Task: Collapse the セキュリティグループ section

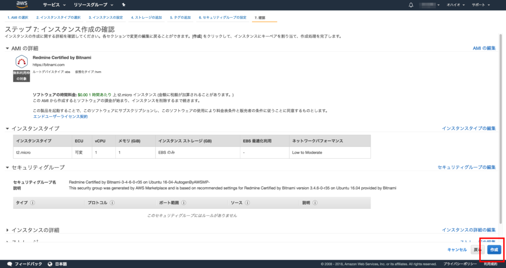Action: [x=7, y=167]
